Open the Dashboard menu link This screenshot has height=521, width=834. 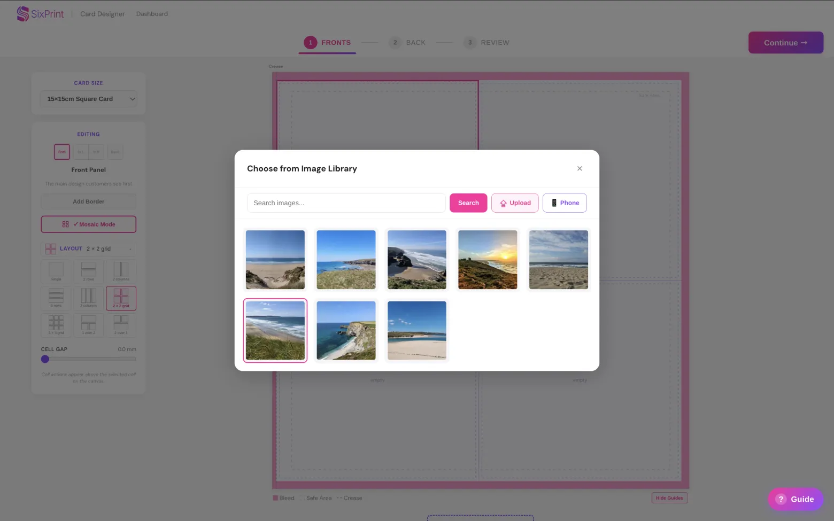pos(152,14)
